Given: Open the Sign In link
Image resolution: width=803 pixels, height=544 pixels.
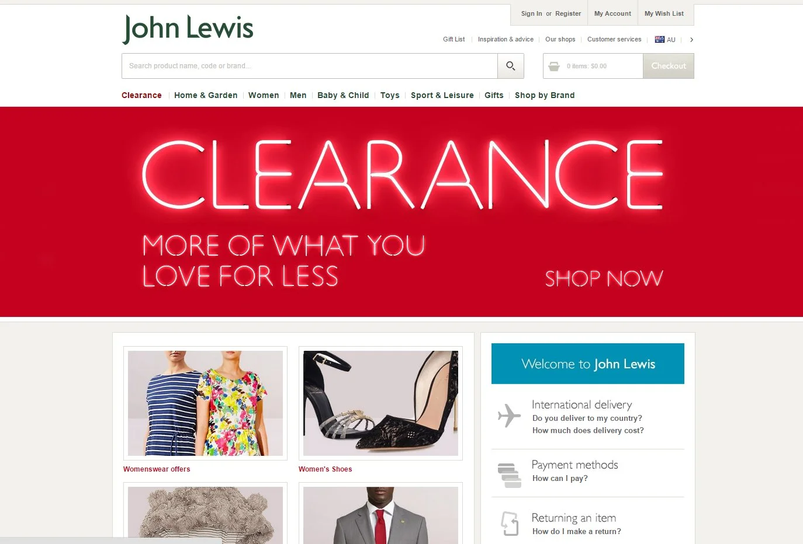Looking at the screenshot, I should [x=532, y=13].
